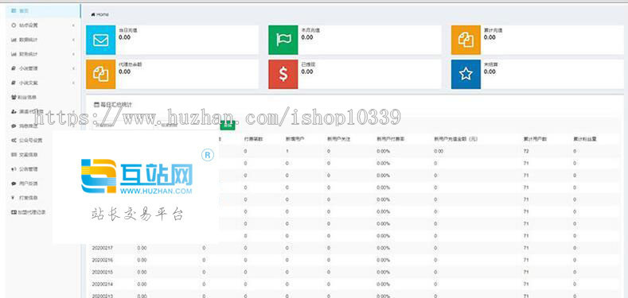The height and width of the screenshot is (298, 628).
Task: Focus the end date input field
Action: 187,126
